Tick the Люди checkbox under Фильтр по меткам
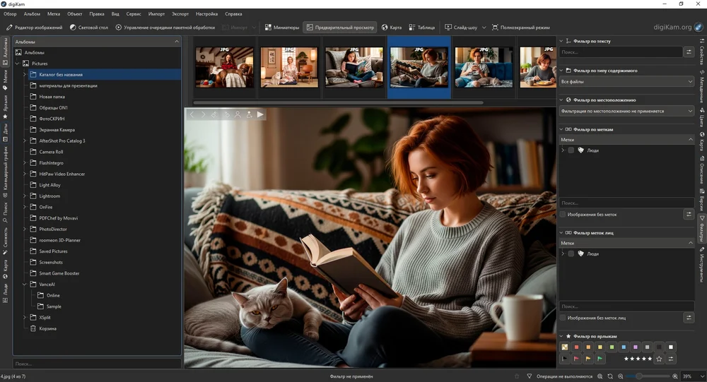Viewport: 707px width, 382px height. point(571,150)
